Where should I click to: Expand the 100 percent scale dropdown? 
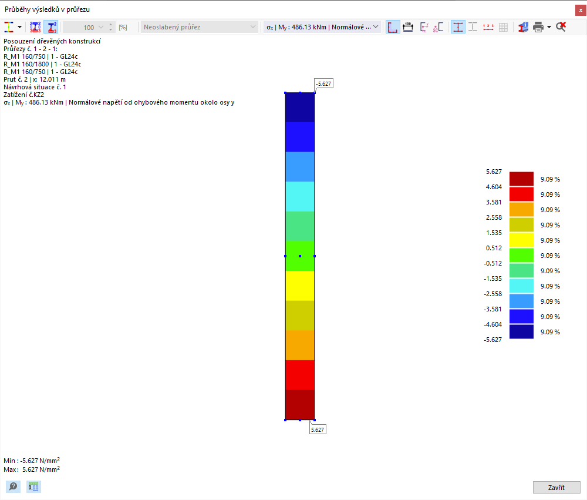click(101, 28)
